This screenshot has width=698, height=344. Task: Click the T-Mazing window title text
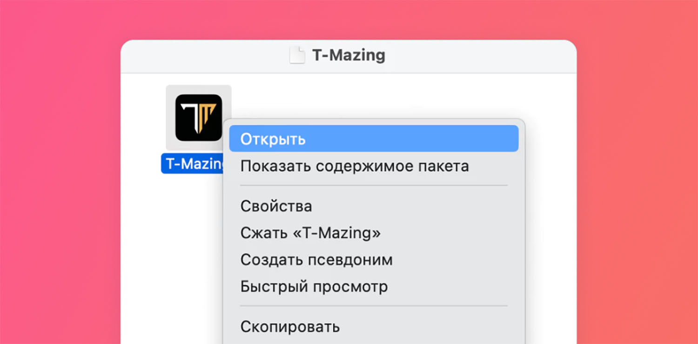click(349, 55)
